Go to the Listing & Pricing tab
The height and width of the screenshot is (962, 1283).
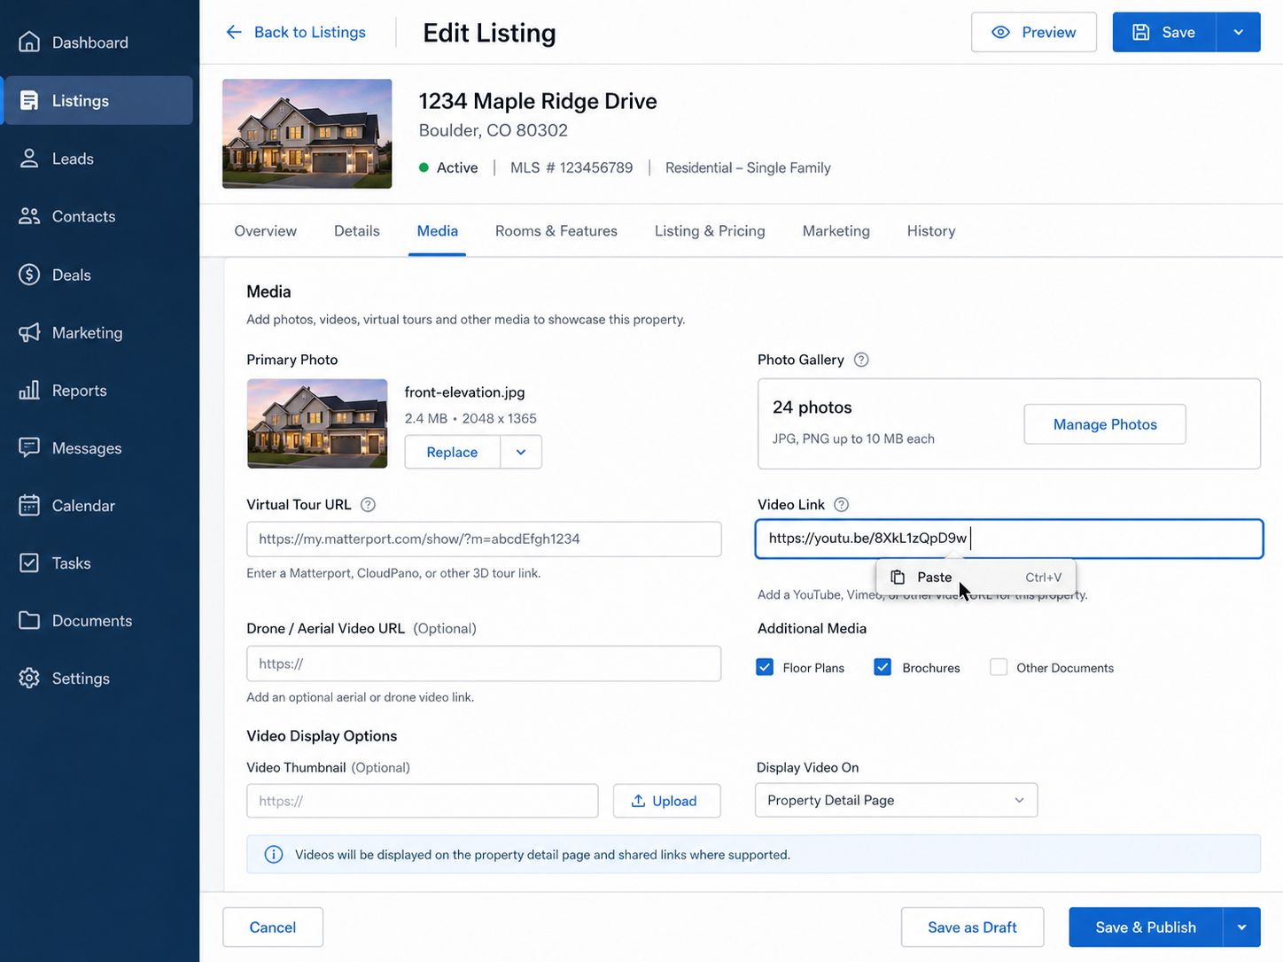pos(710,231)
